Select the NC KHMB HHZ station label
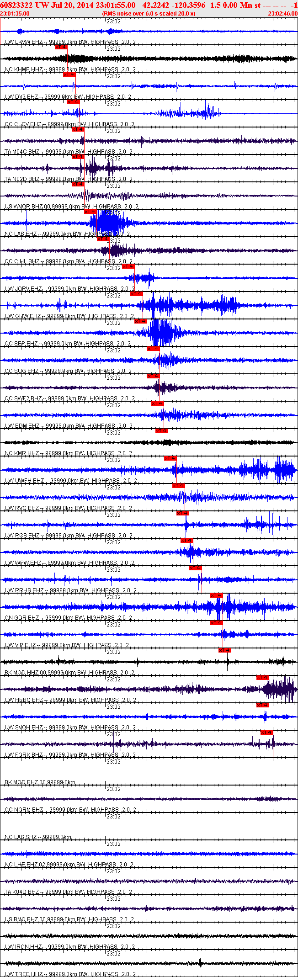The height and width of the screenshot is (977, 298). click(x=70, y=69)
